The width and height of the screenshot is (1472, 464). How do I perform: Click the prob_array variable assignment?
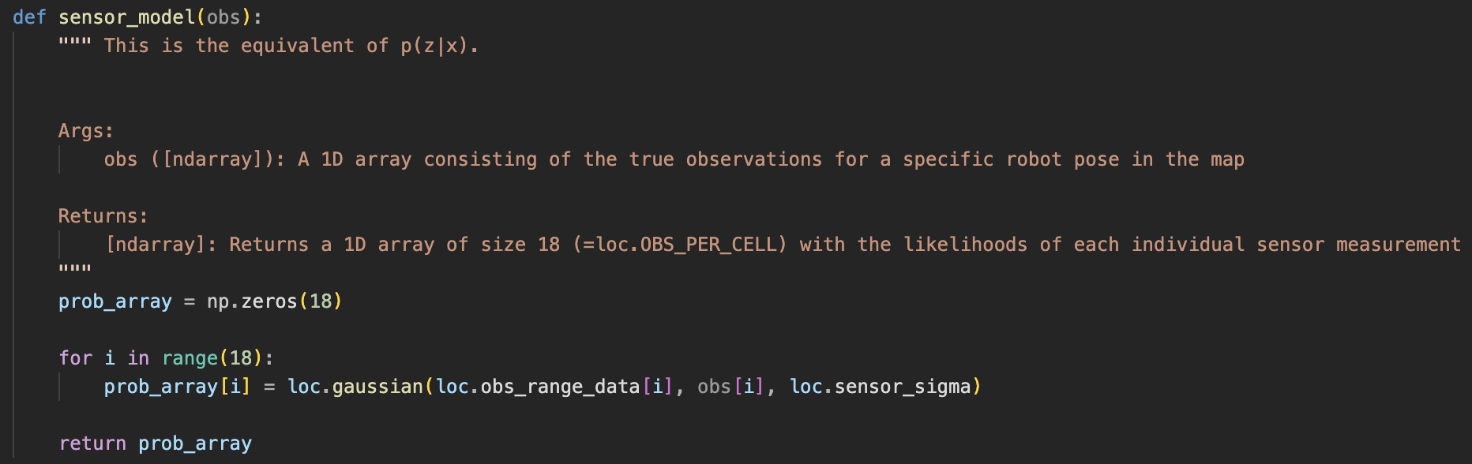[115, 301]
